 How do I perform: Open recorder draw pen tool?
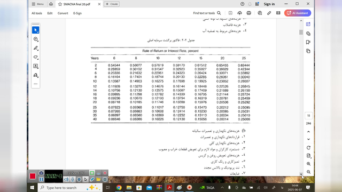pyautogui.click(x=92, y=179)
